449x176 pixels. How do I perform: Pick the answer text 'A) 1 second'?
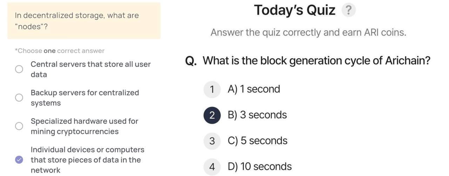tap(254, 89)
